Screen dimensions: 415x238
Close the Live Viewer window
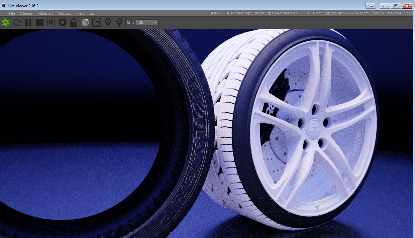coord(407,6)
